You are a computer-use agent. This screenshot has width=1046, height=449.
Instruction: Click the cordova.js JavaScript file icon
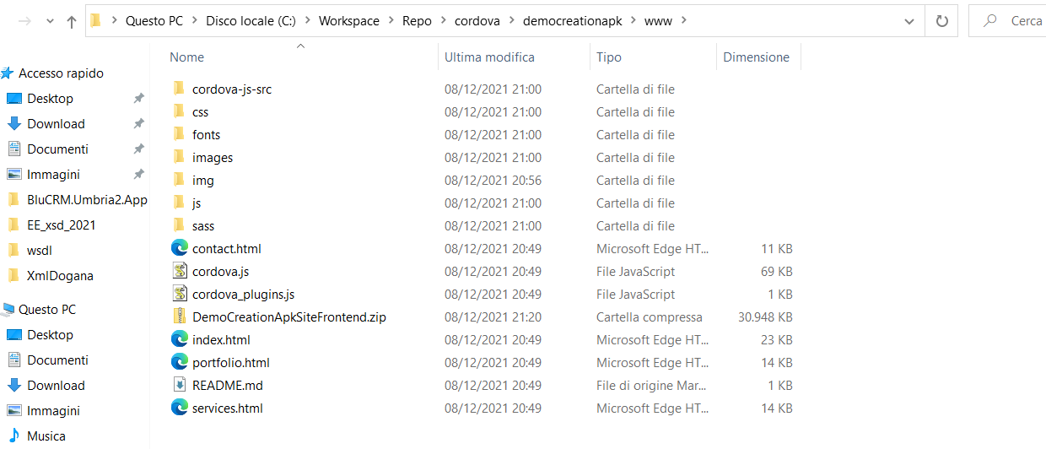tap(179, 271)
